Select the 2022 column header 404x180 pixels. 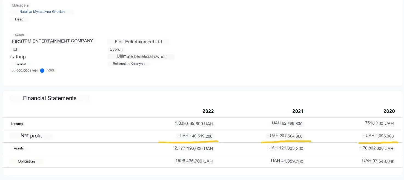(x=208, y=111)
